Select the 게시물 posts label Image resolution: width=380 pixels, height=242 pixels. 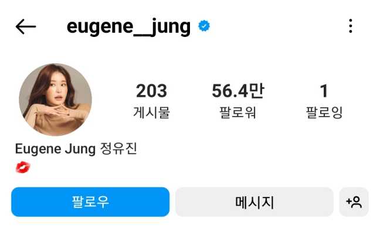point(151,113)
